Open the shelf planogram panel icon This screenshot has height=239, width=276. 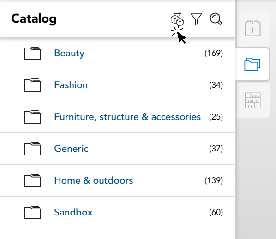pos(252,100)
